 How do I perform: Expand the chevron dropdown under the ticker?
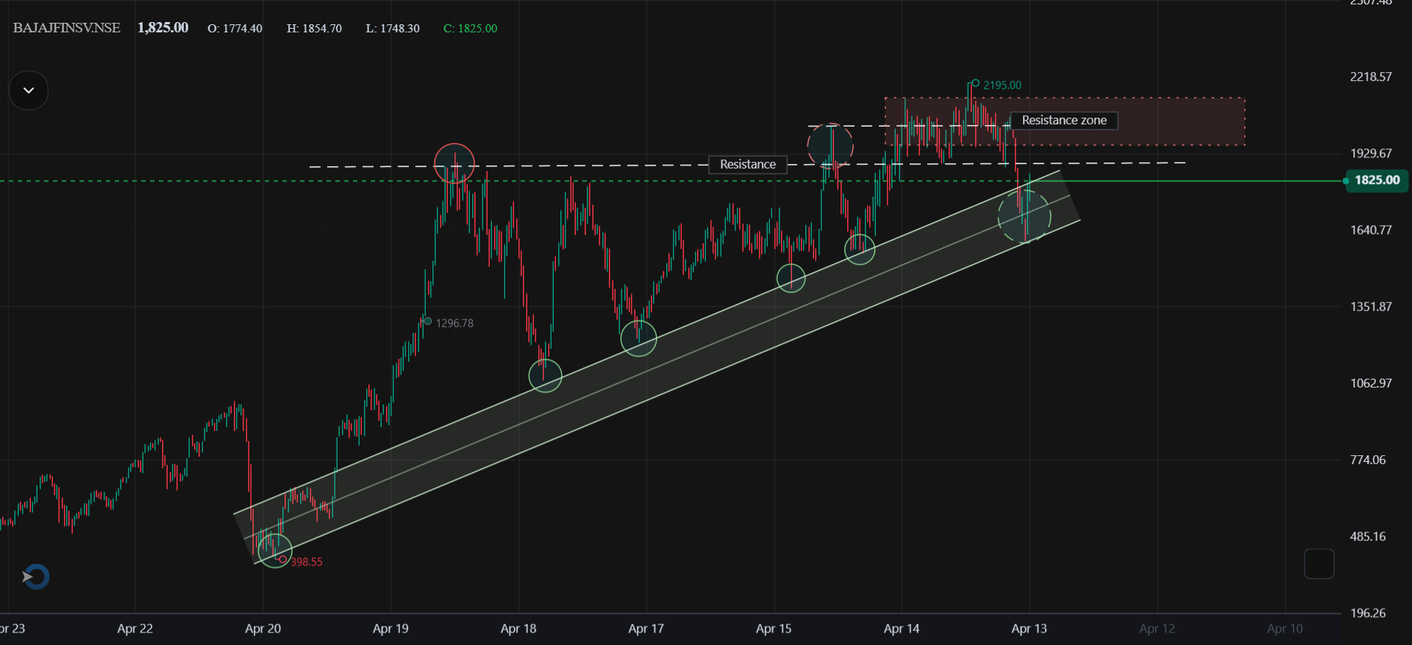coord(29,90)
